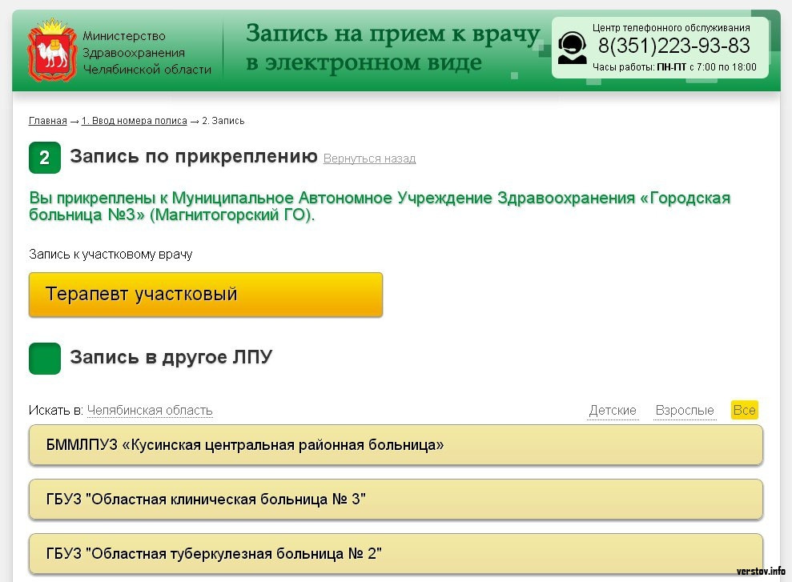The image size is (792, 582).
Task: Open the Главная breadcrumb link
Action: coord(47,121)
